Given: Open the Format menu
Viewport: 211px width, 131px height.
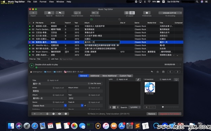Looking at the screenshot, I should pos(43,2).
